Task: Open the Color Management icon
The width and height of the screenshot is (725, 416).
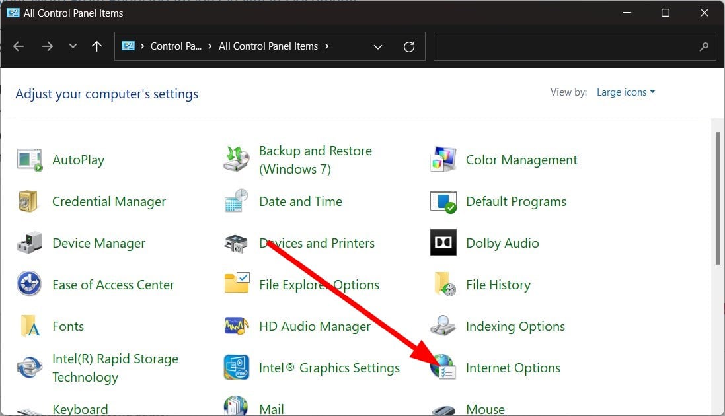Action: click(x=443, y=160)
